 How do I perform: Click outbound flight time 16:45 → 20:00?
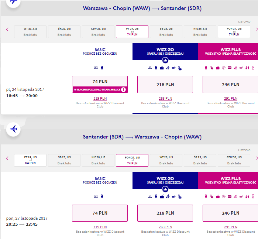22,96
